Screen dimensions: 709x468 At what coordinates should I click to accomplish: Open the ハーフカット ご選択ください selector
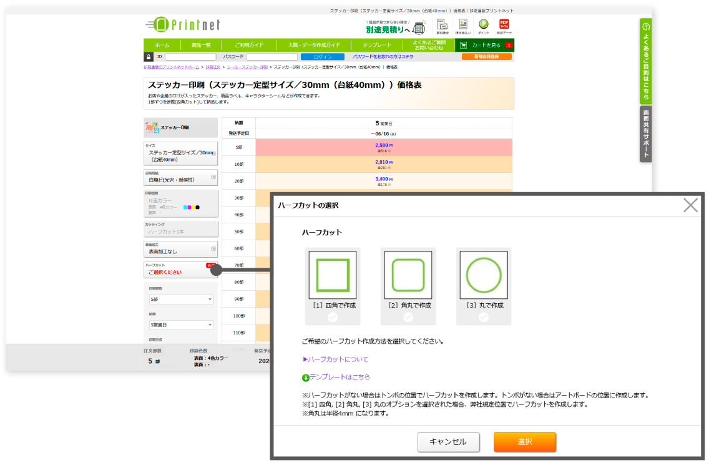pyautogui.click(x=180, y=270)
